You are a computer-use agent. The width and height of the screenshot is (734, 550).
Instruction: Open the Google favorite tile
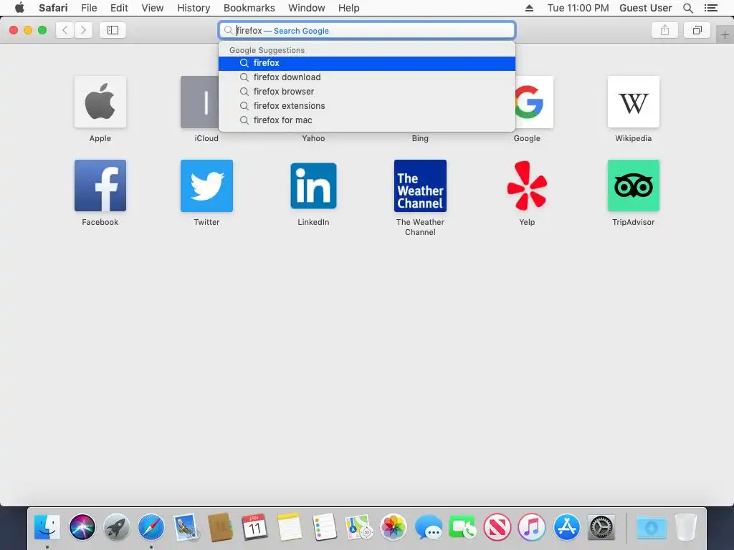point(534,102)
